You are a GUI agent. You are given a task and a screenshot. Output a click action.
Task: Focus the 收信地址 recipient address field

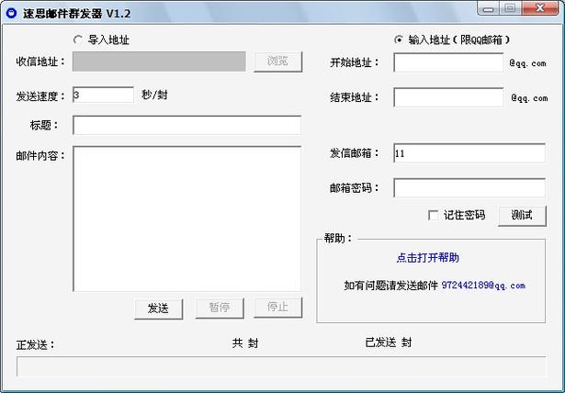pyautogui.click(x=159, y=62)
